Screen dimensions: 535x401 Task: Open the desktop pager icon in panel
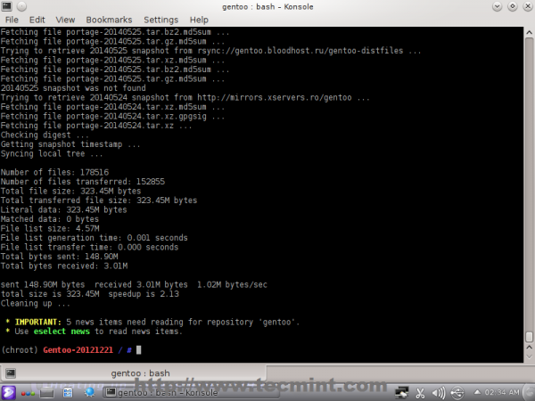coord(46,393)
